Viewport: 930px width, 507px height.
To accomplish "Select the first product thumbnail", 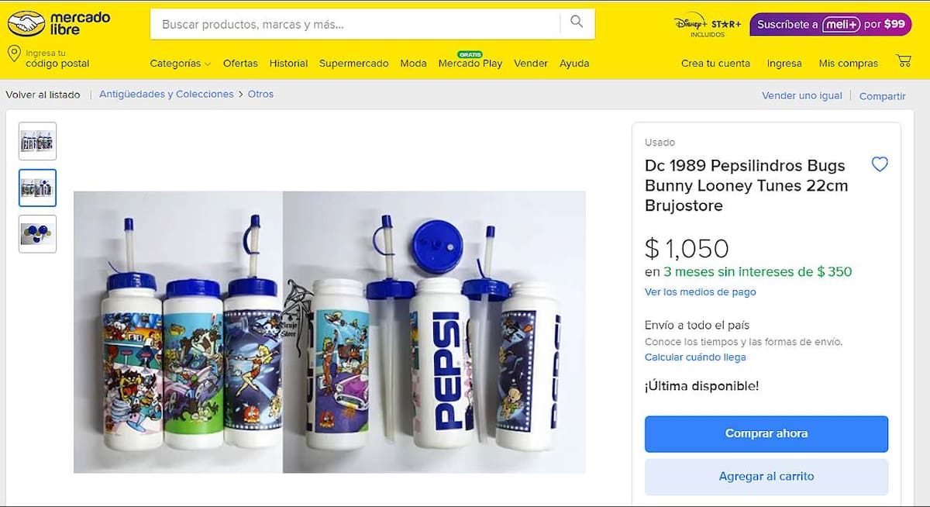I will coord(37,142).
